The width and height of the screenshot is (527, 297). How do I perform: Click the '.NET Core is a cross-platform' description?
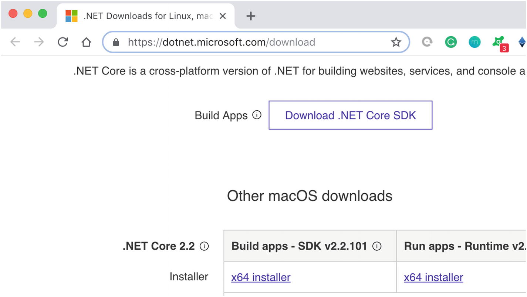coord(299,71)
